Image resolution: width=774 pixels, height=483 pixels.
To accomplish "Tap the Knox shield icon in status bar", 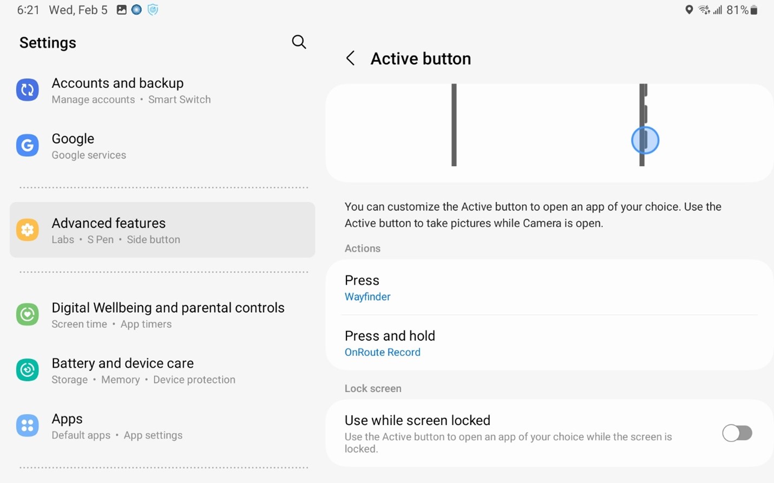I will pos(153,9).
